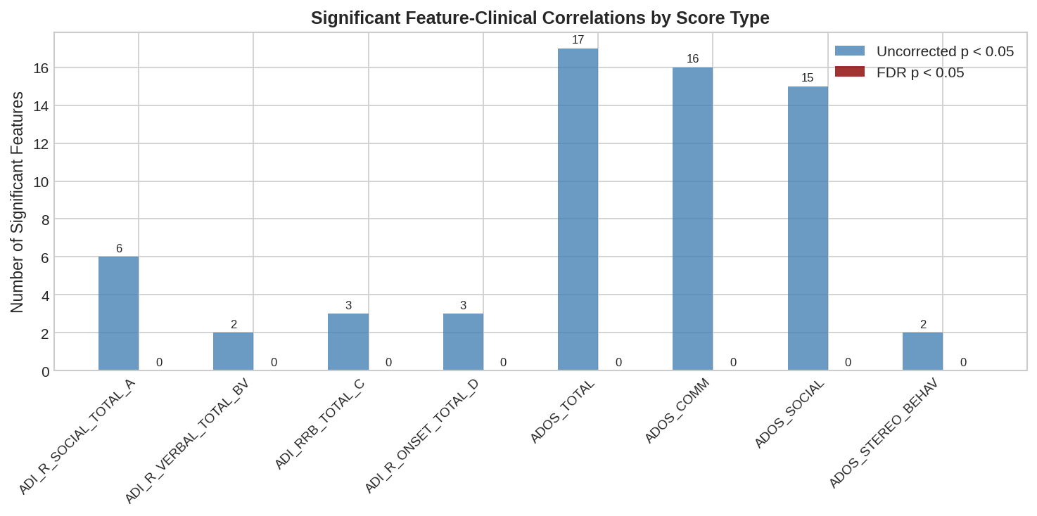Image resolution: width=1037 pixels, height=516 pixels.
Task: Click the y-axis tick label 10
Action: tap(41, 182)
